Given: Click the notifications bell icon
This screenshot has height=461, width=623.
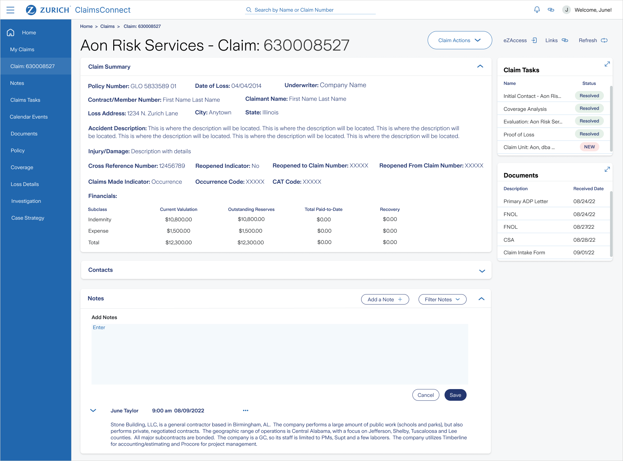Looking at the screenshot, I should [x=537, y=10].
